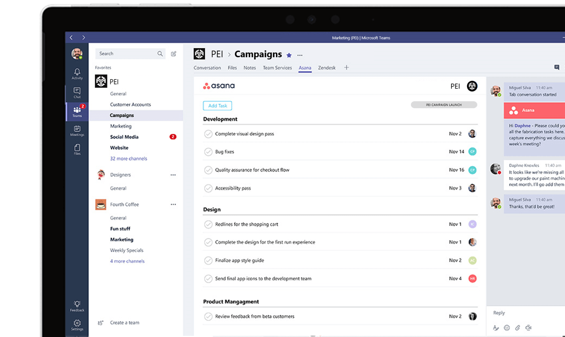
Task: Open Designers team more options ellipsis
Action: [173, 175]
